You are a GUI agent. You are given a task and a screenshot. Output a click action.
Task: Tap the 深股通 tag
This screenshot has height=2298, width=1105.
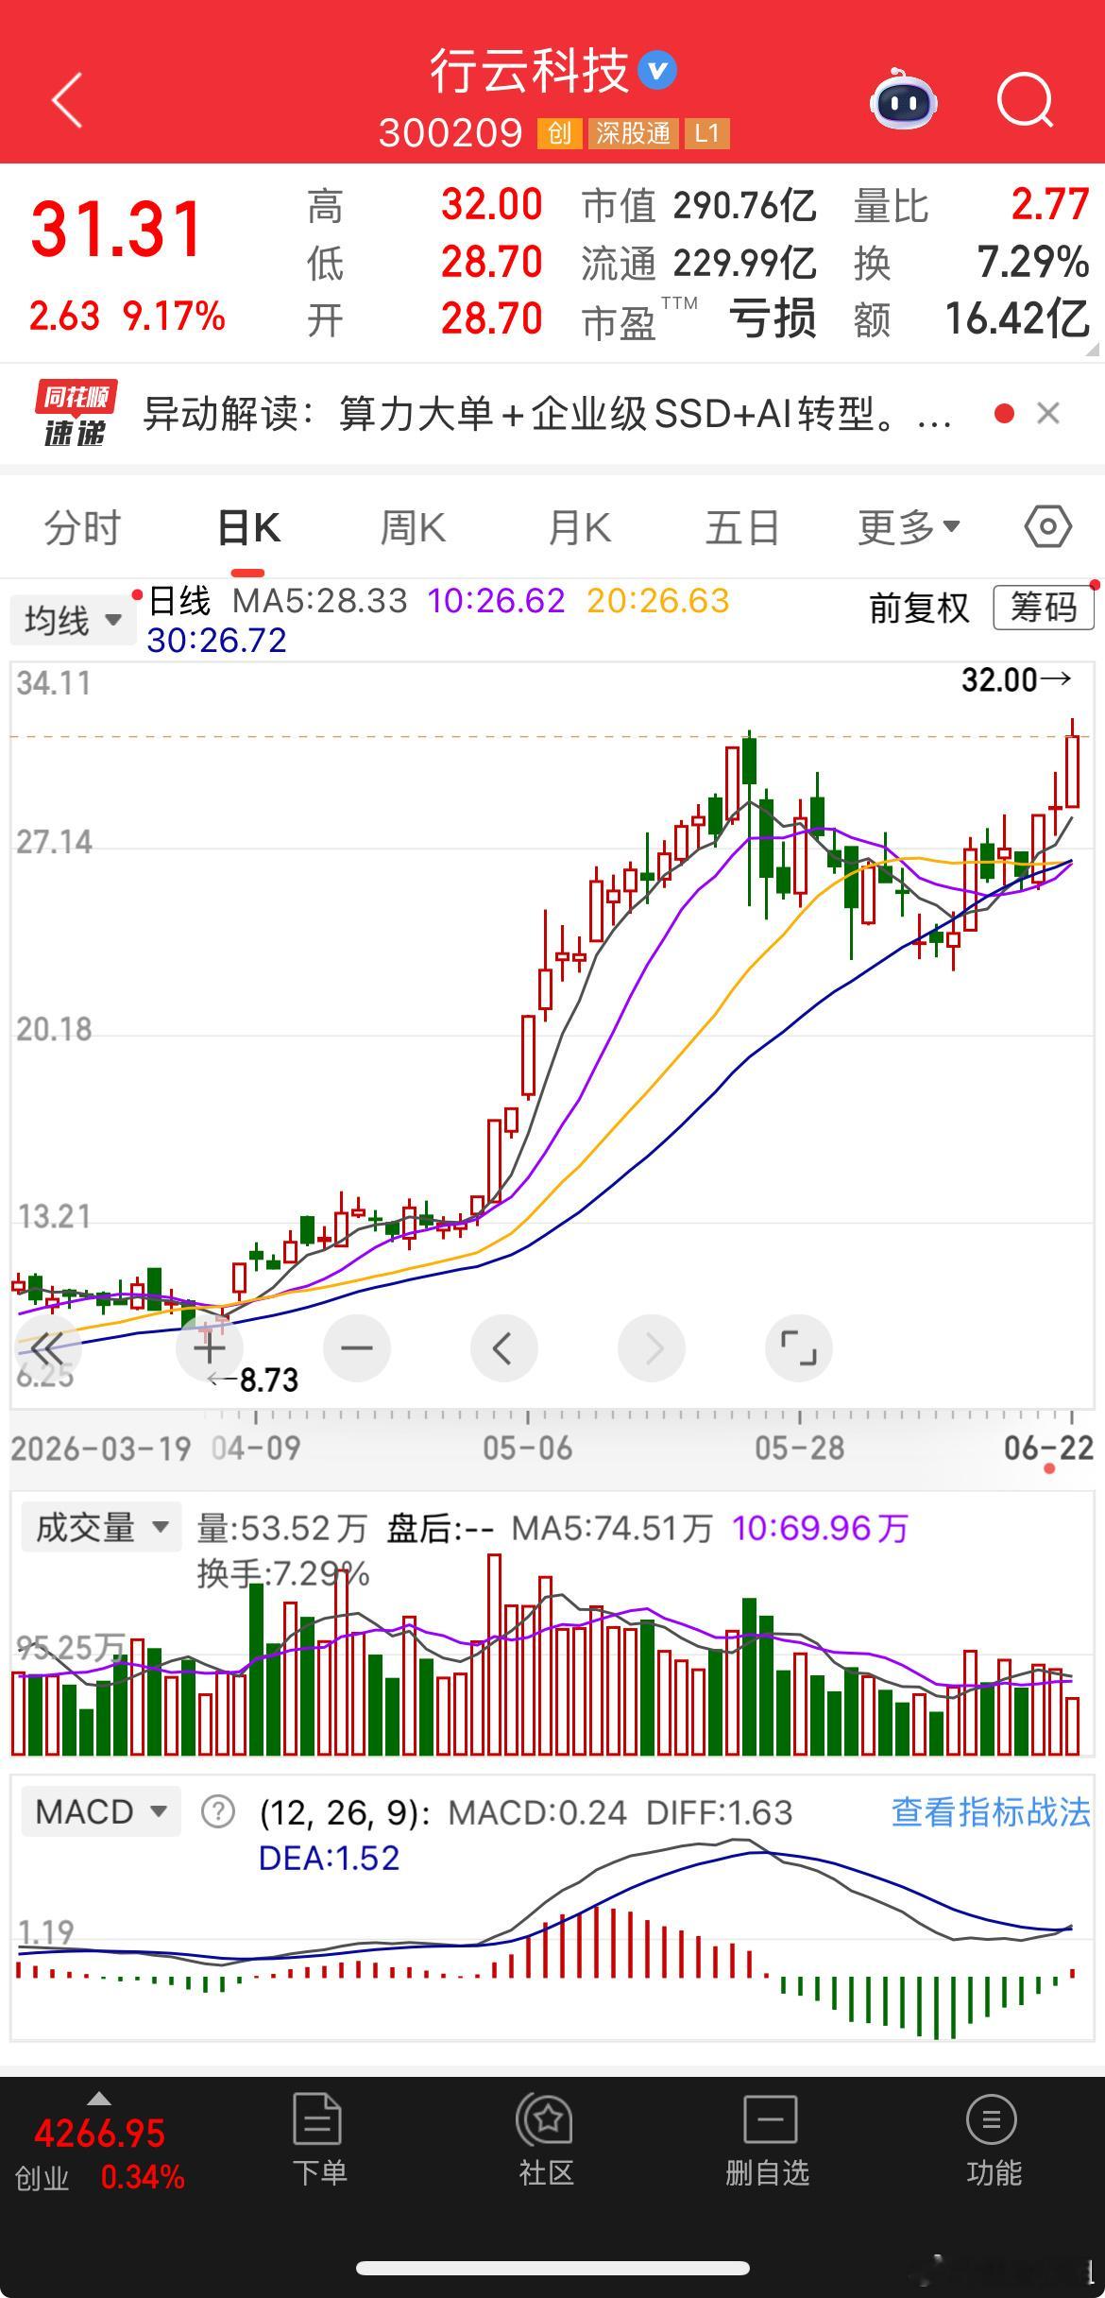[633, 133]
